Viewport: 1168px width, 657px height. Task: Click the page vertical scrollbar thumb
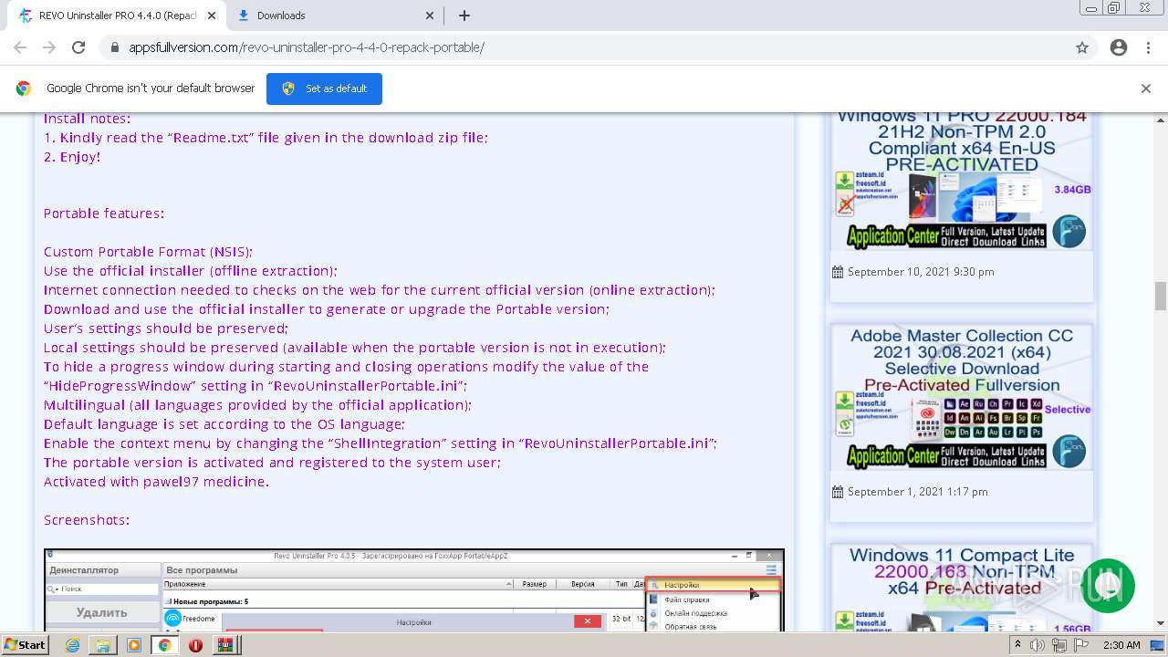pyautogui.click(x=1161, y=297)
